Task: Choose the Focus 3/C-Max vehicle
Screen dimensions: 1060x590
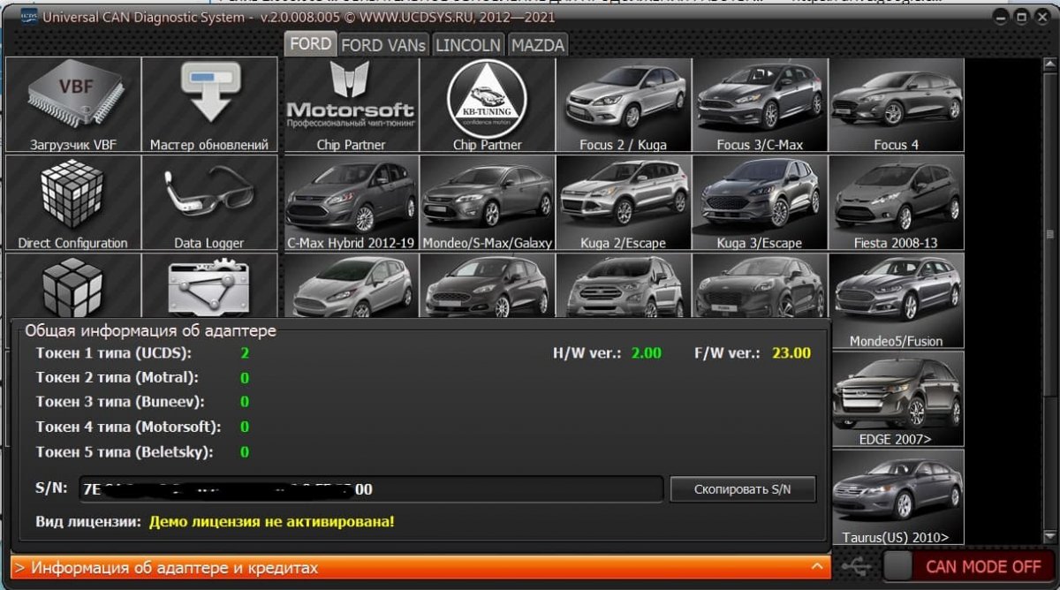Action: [760, 105]
